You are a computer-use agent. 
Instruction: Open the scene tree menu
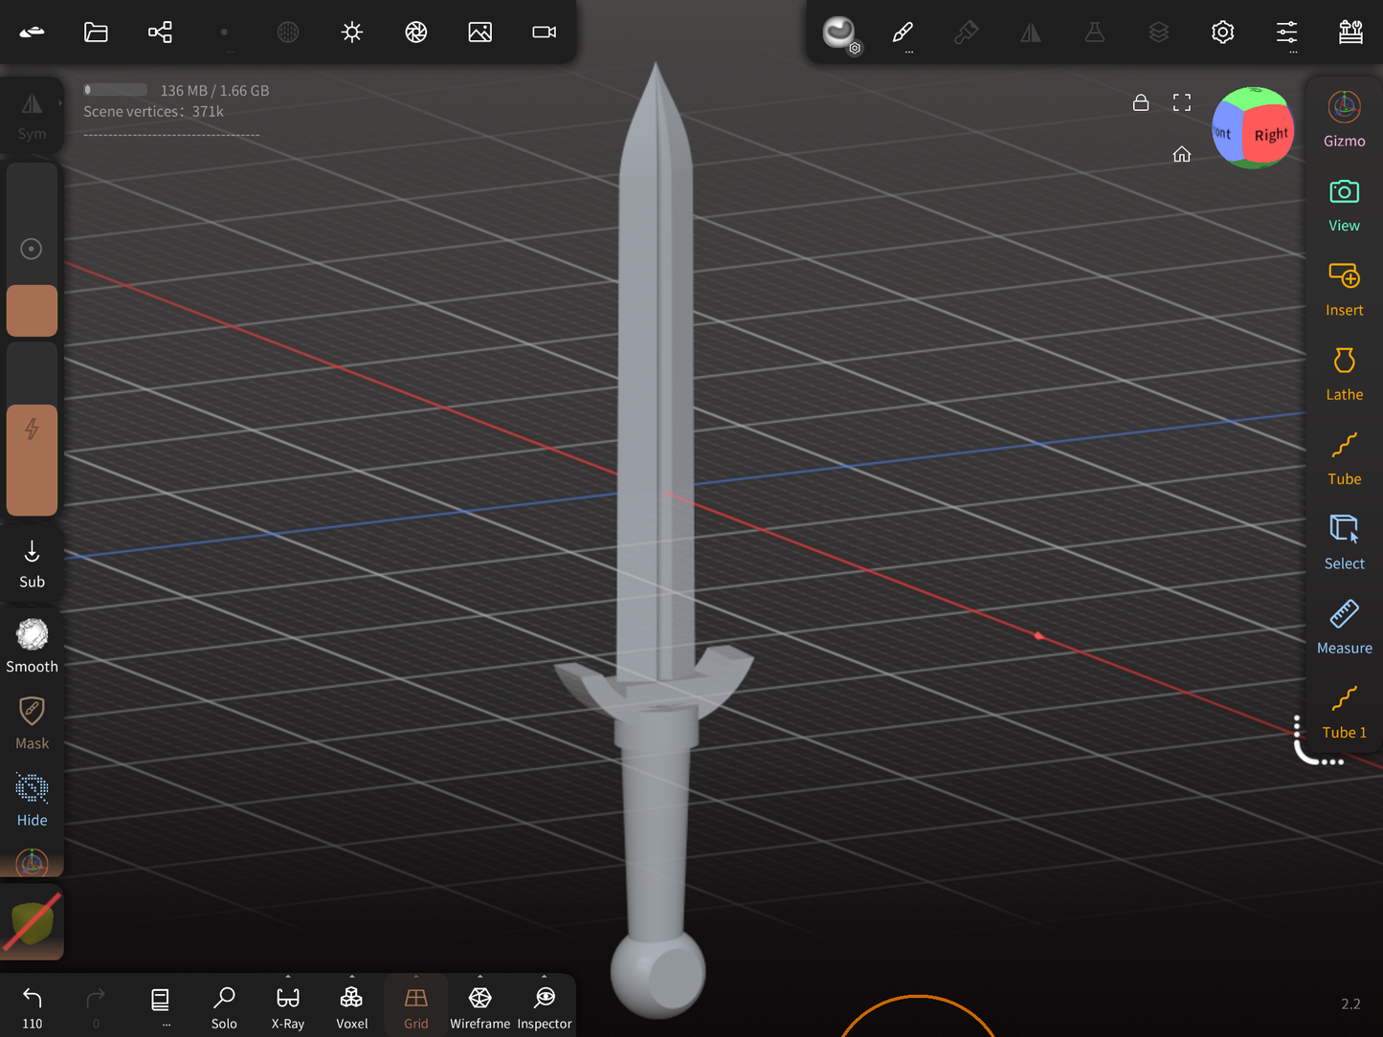pos(160,33)
